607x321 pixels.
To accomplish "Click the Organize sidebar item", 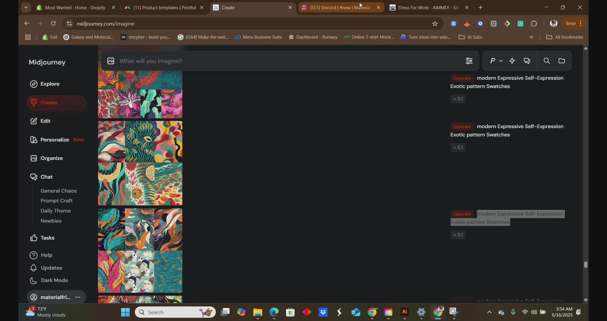I will 51,158.
